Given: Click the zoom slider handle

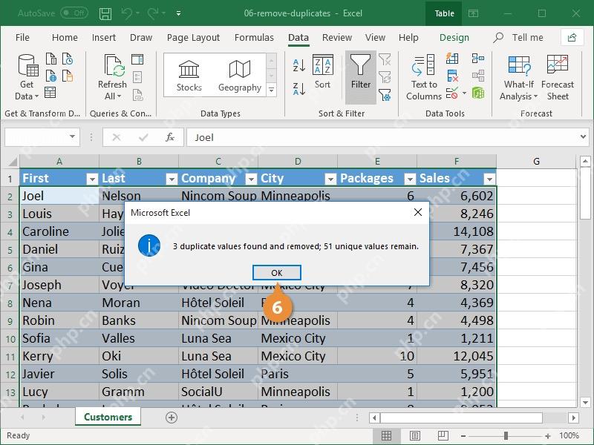Looking at the screenshot, I should pyautogui.click(x=506, y=436).
